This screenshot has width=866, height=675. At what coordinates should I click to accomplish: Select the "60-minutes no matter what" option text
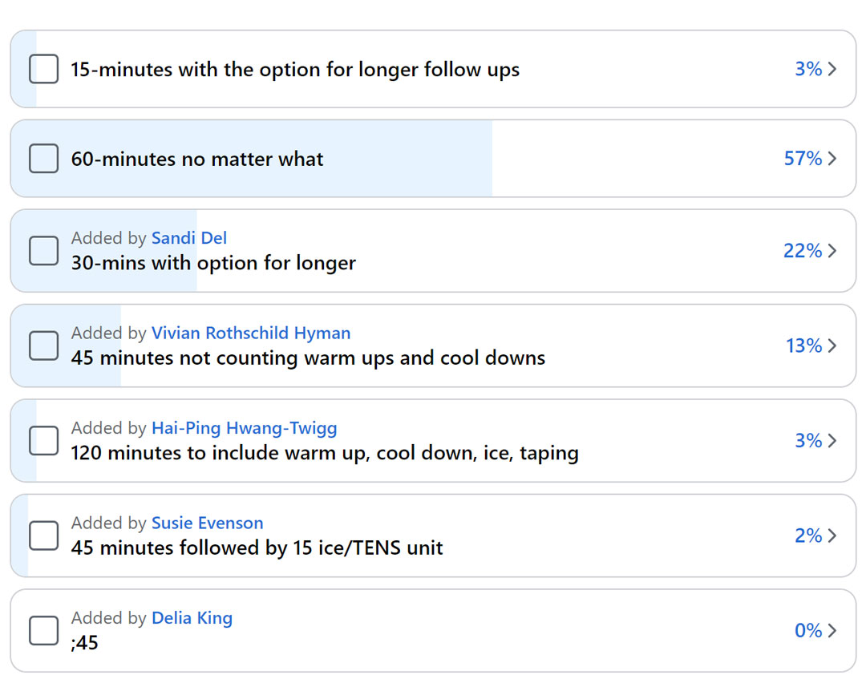pyautogui.click(x=197, y=159)
